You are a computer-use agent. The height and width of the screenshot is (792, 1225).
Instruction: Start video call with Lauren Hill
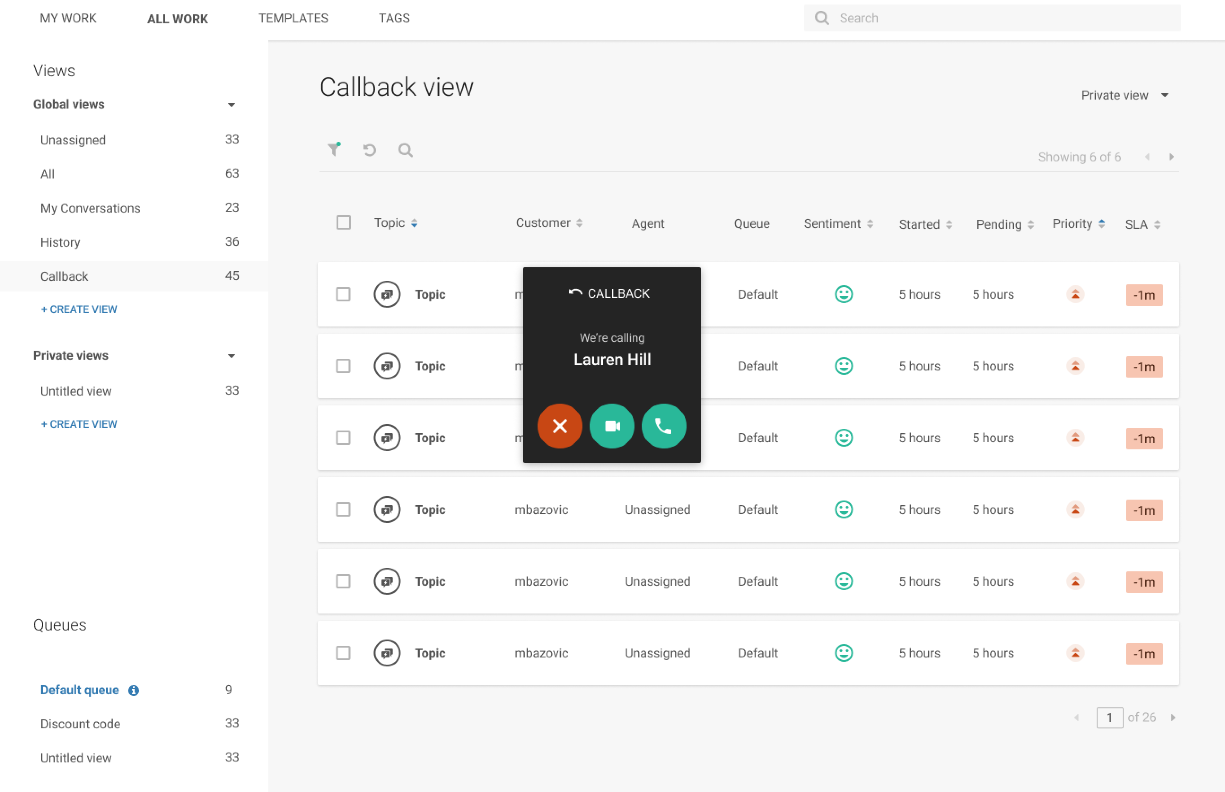(x=611, y=426)
